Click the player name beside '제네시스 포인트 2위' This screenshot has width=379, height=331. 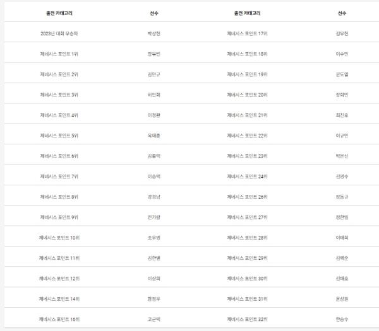click(153, 74)
